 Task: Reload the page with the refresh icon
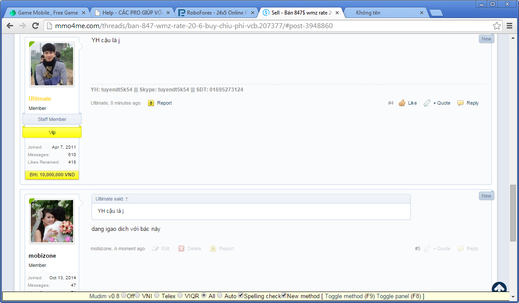(x=36, y=26)
